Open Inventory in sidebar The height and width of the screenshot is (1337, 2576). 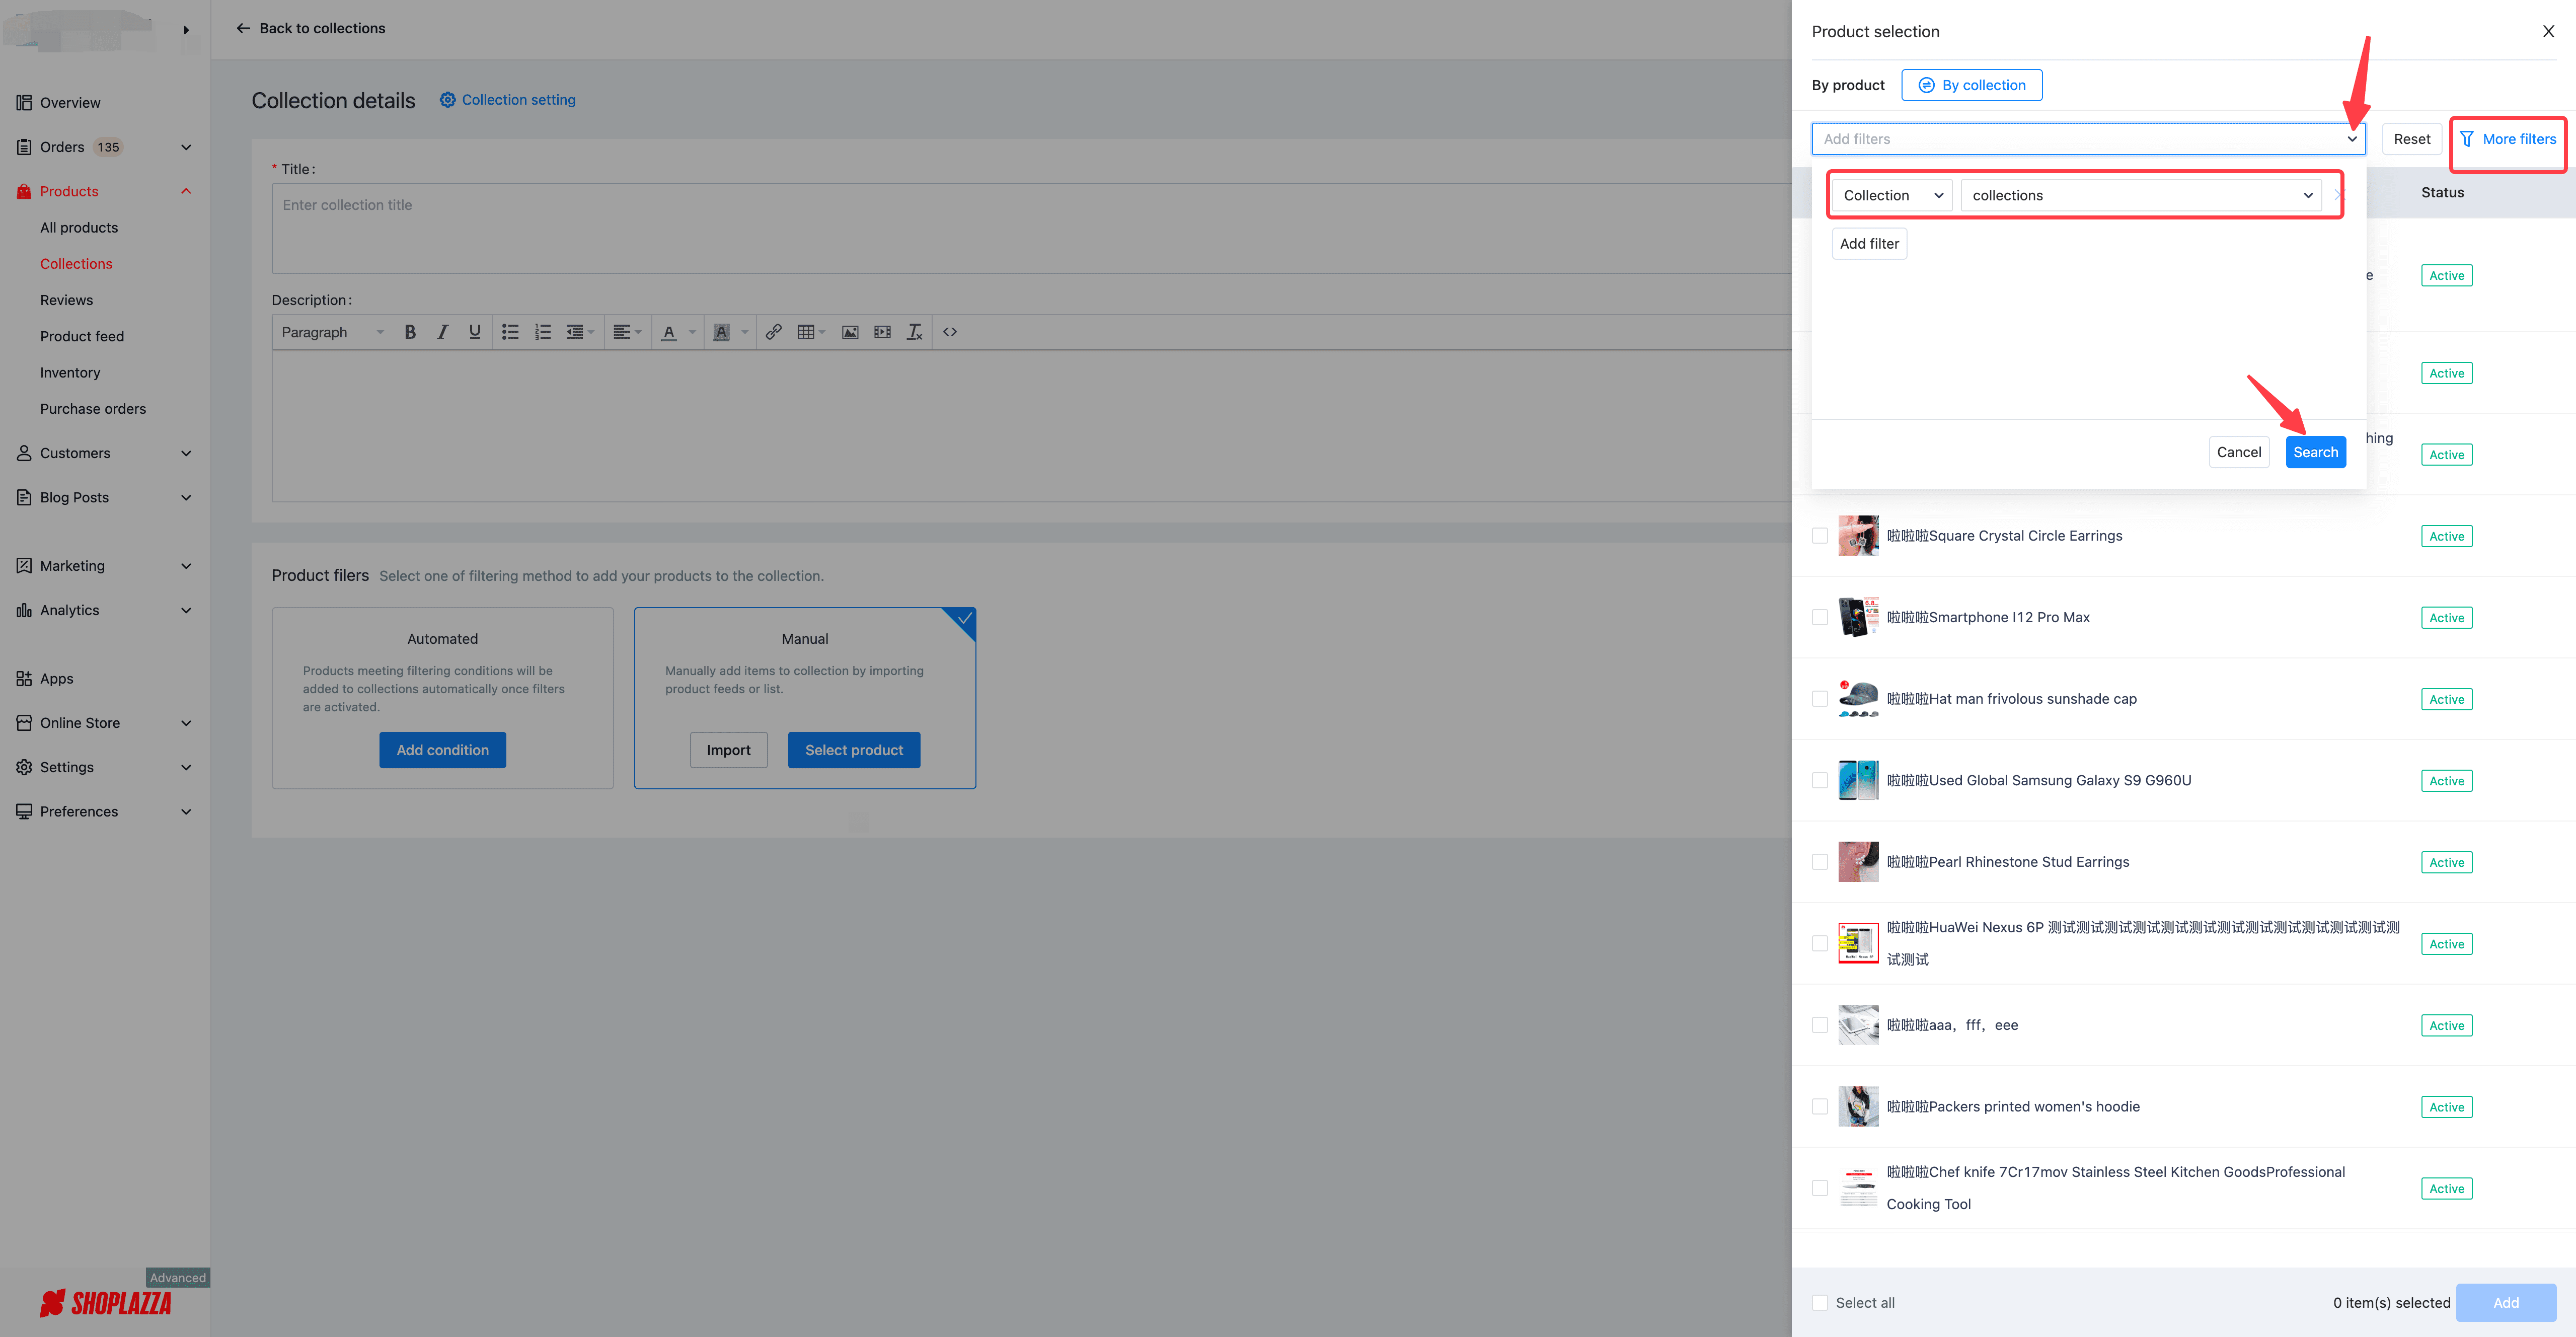(70, 373)
